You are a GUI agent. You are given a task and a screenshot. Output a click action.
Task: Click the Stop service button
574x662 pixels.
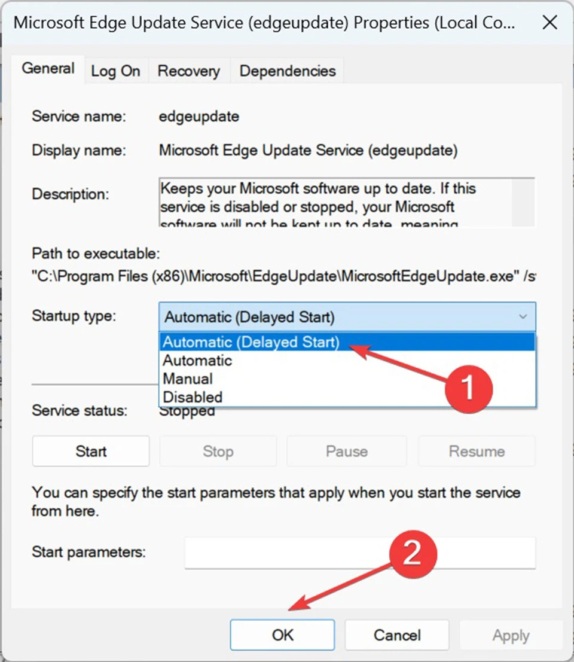218,451
